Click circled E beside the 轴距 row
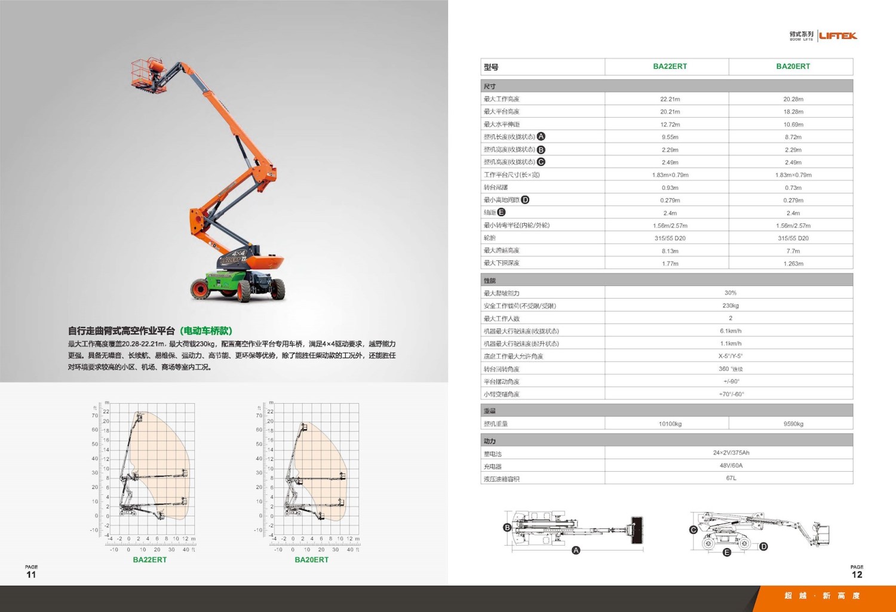The image size is (896, 612). coord(501,212)
